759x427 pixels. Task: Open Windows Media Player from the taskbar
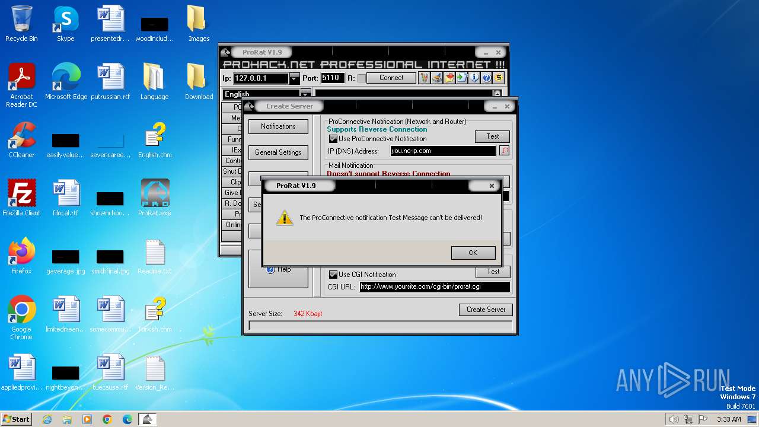tap(87, 419)
